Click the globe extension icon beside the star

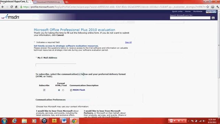(x=212, y=7)
